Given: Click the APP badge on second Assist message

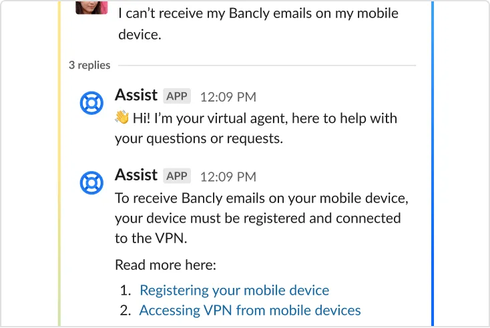Looking at the screenshot, I should (x=177, y=176).
